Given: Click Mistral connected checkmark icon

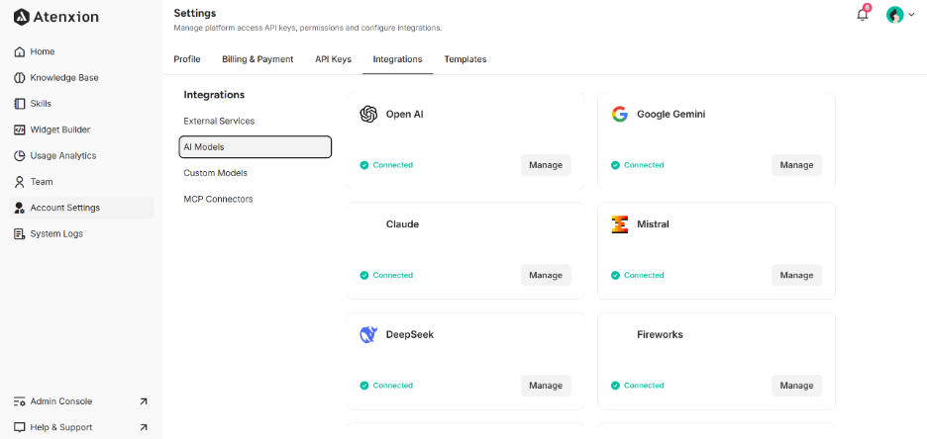Looking at the screenshot, I should [615, 276].
